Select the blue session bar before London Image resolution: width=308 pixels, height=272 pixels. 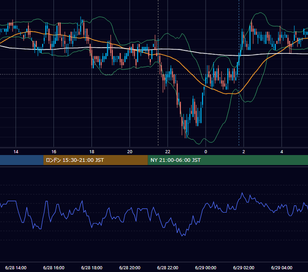point(22,160)
